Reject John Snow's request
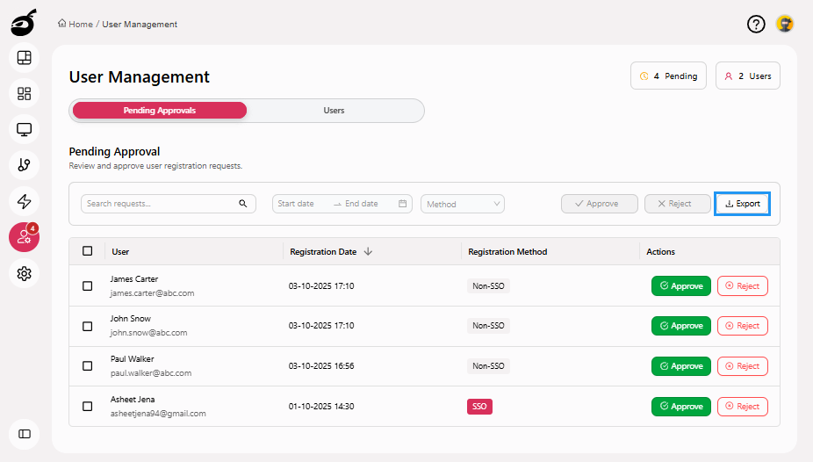This screenshot has height=462, width=813. pos(743,326)
